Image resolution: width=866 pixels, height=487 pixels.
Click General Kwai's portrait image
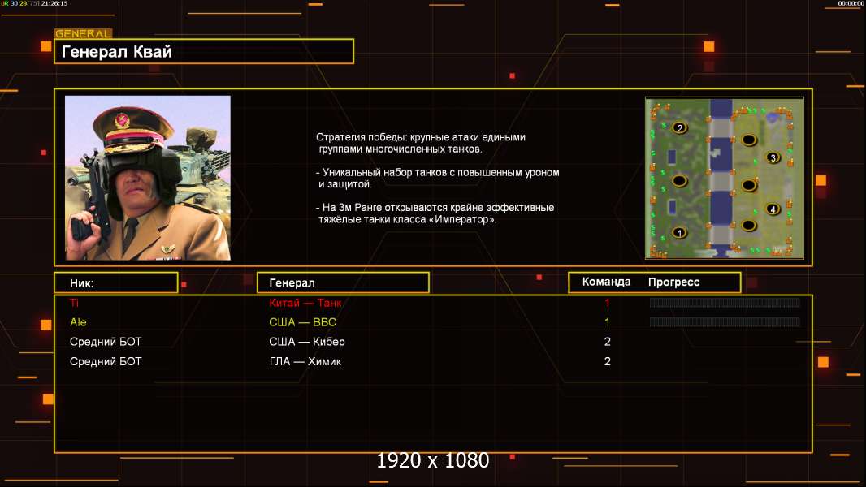tap(147, 178)
